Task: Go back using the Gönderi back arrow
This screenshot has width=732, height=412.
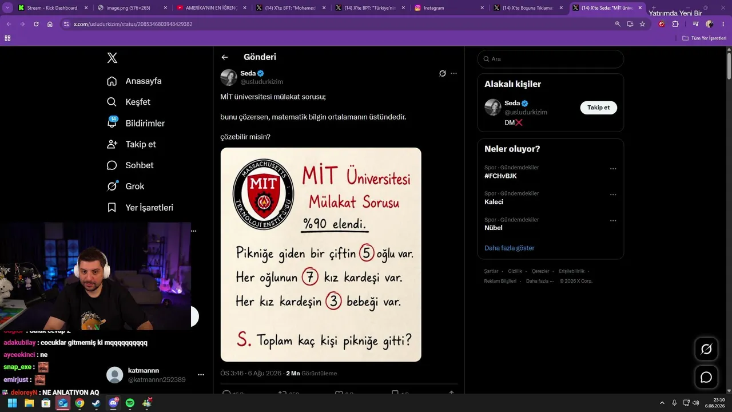Action: point(225,57)
